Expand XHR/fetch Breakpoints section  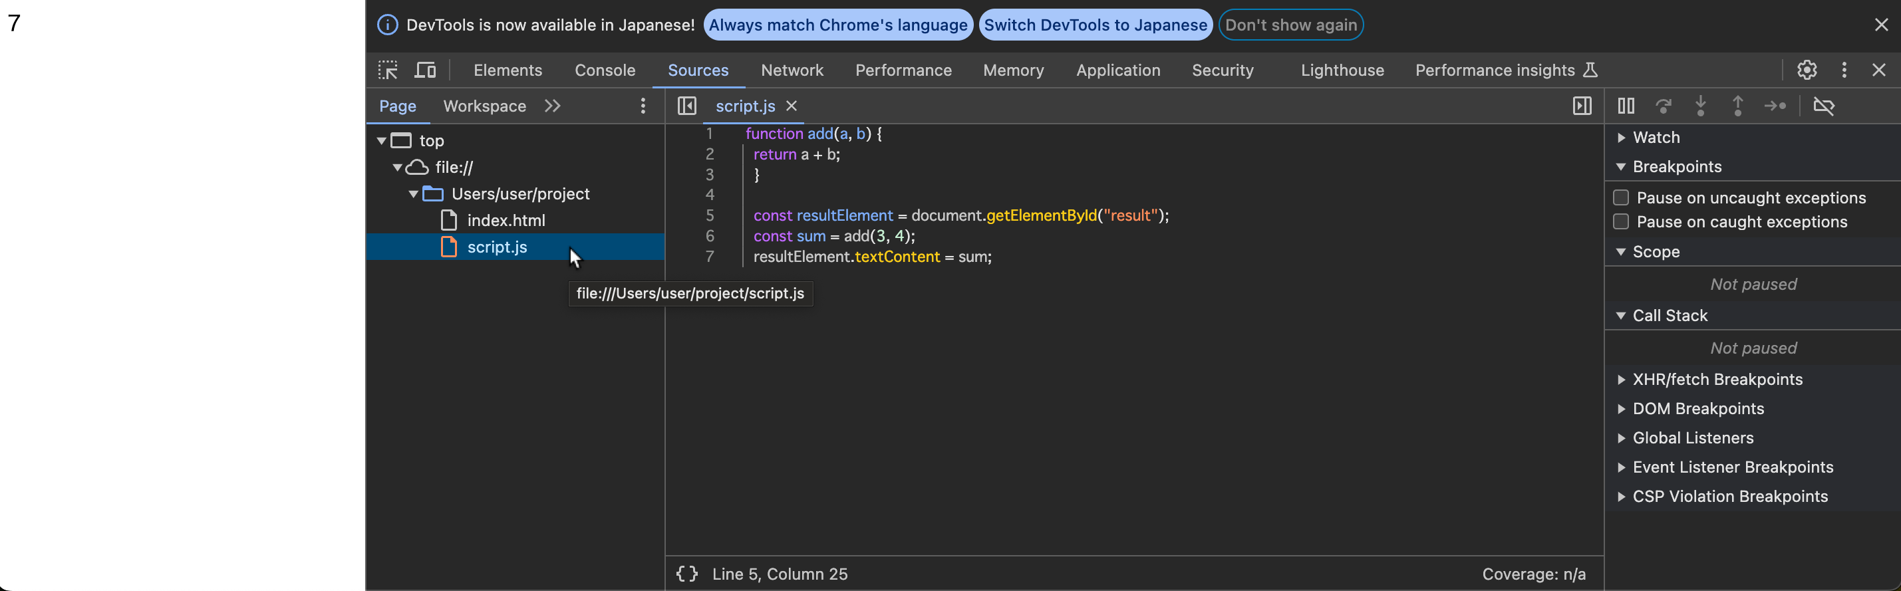click(x=1717, y=379)
